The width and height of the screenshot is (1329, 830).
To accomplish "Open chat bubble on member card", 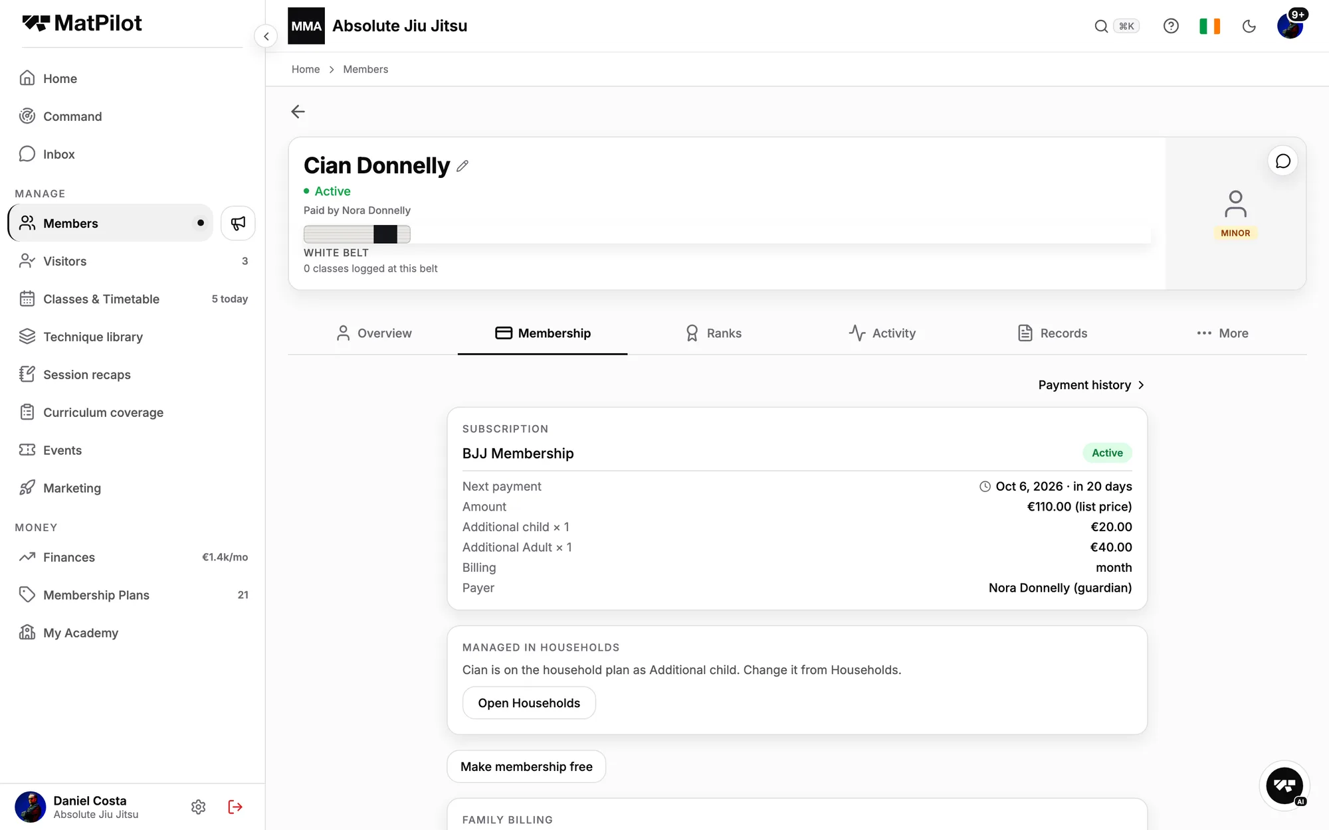I will 1283,161.
